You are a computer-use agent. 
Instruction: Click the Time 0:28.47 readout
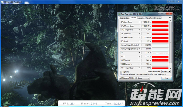(114, 104)
